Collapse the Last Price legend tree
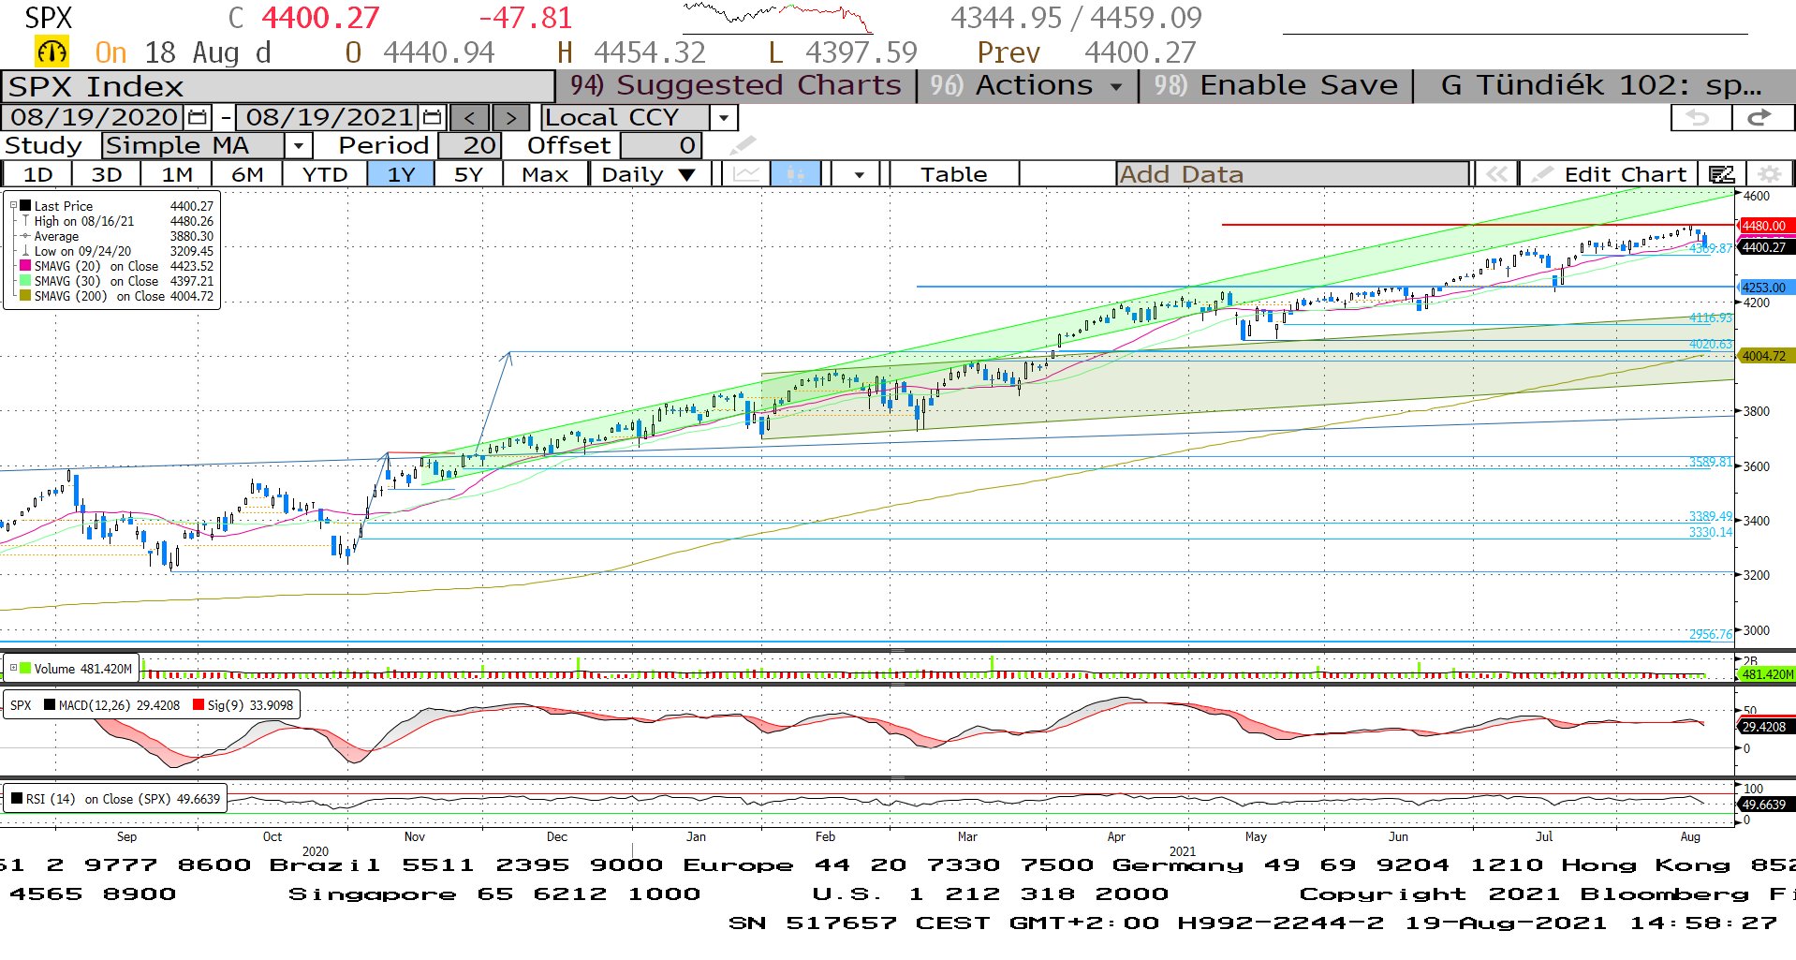 [x=14, y=205]
